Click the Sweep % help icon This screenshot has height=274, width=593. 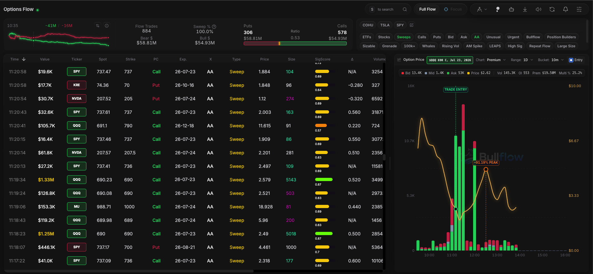[214, 27]
